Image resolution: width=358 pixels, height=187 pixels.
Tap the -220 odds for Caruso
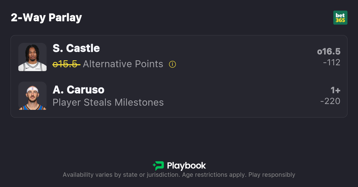coord(330,101)
